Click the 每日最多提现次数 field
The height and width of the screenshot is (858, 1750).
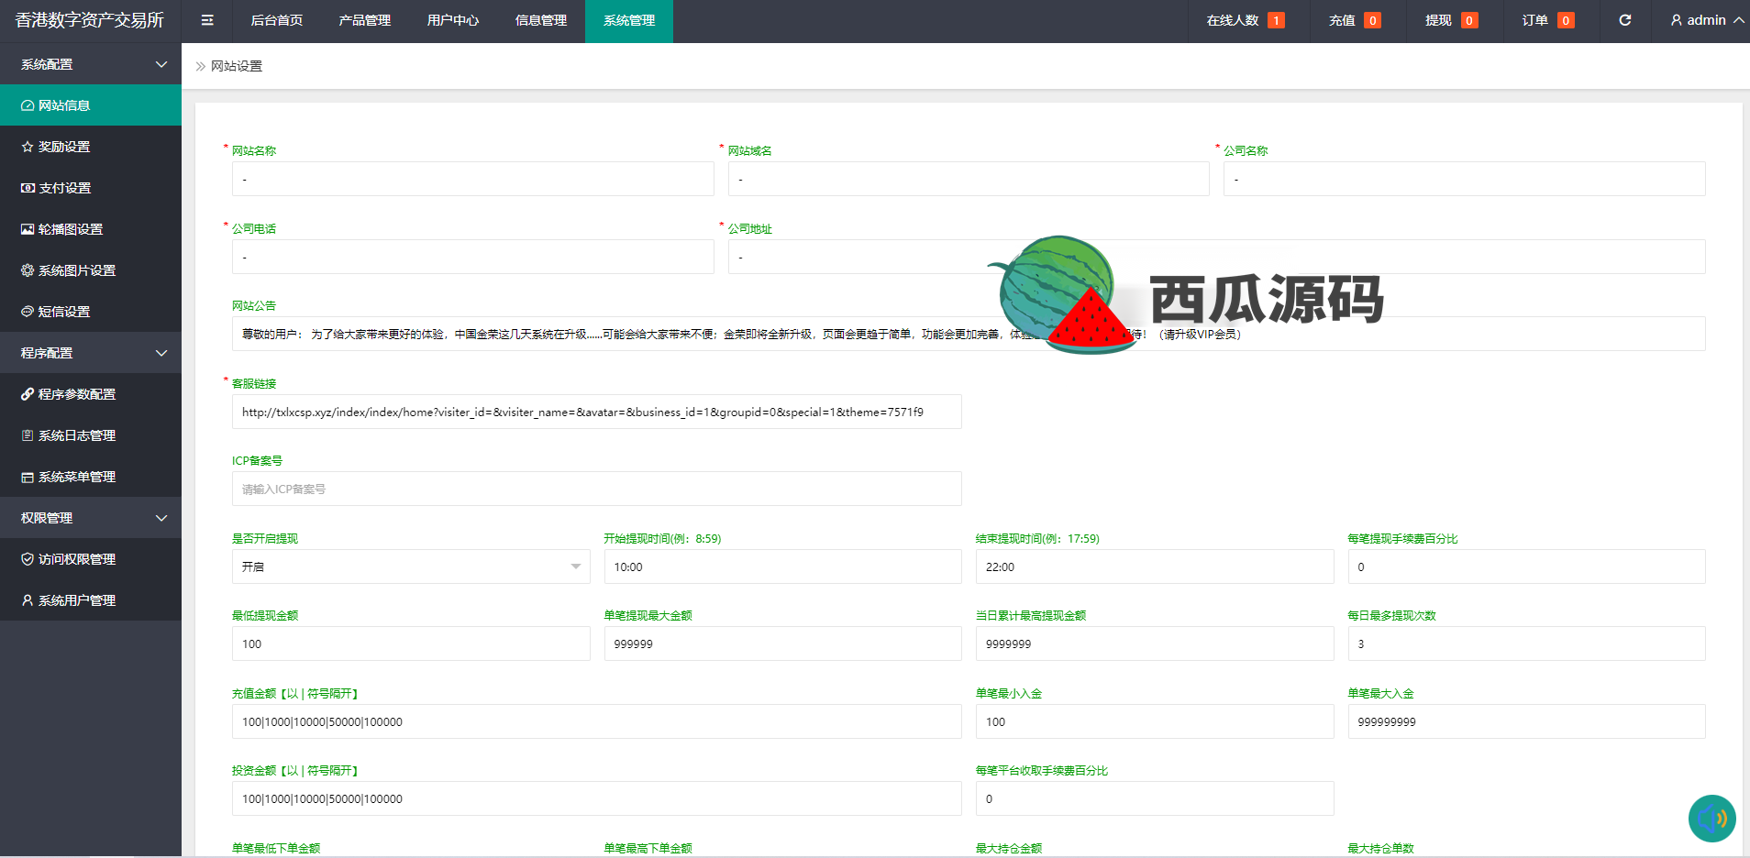tap(1526, 643)
